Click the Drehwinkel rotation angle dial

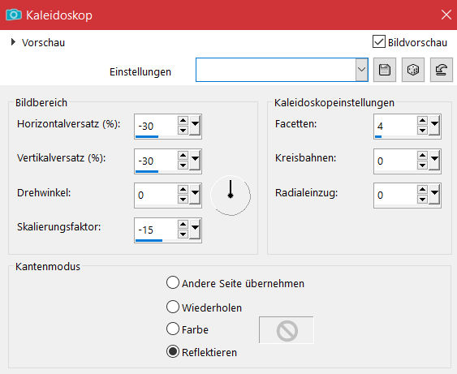tap(231, 196)
